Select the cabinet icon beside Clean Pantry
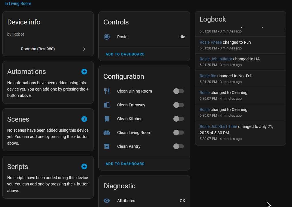The image size is (292, 207). pyautogui.click(x=107, y=146)
